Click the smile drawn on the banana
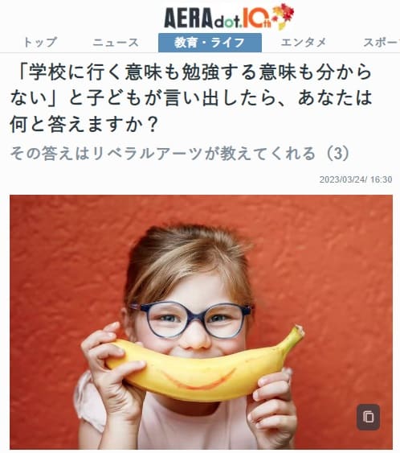Screen dimensions: 400x453 [199, 379]
